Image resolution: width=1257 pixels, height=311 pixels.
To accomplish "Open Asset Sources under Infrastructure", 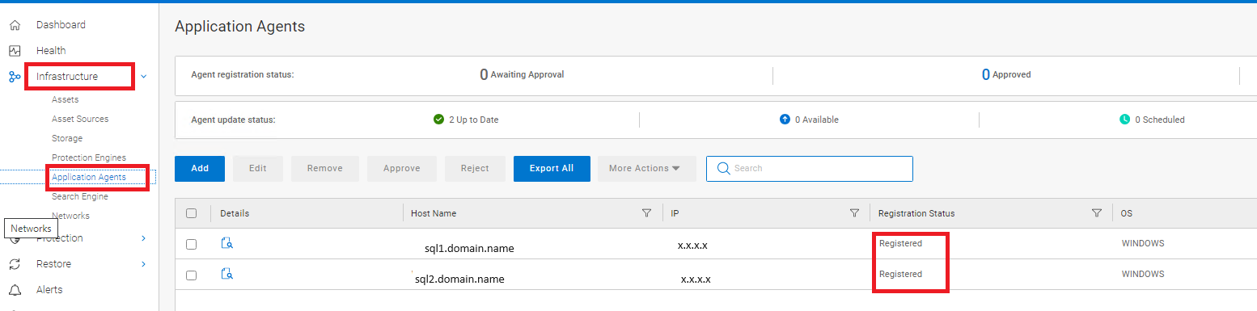I will tap(80, 119).
